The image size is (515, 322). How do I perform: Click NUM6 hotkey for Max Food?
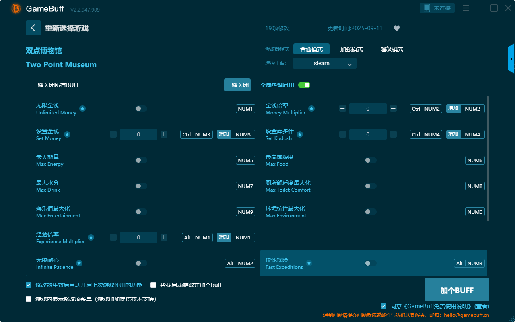point(475,160)
